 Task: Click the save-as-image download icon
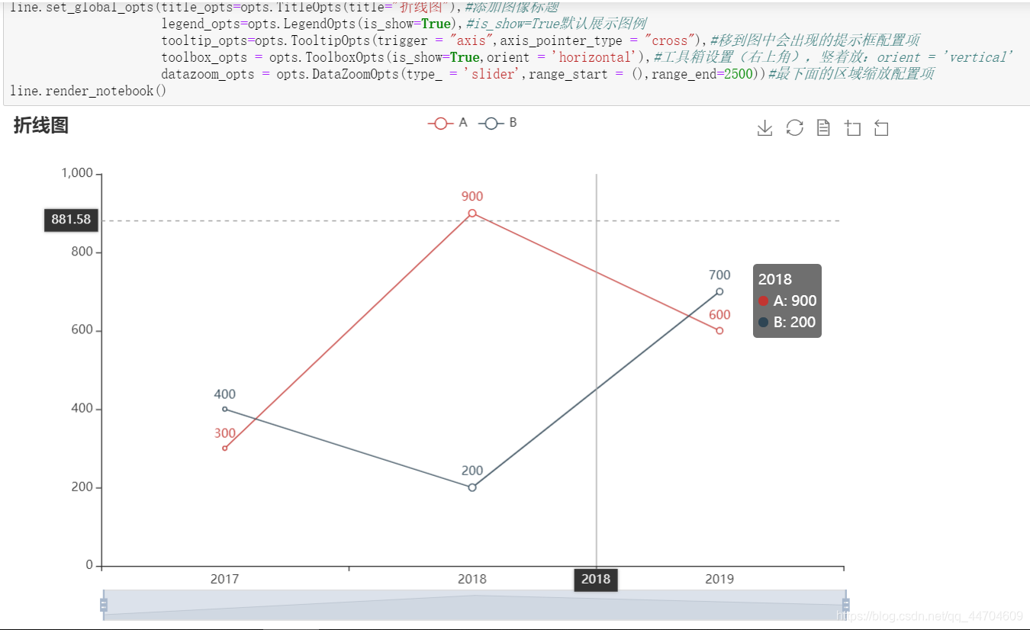coord(764,128)
